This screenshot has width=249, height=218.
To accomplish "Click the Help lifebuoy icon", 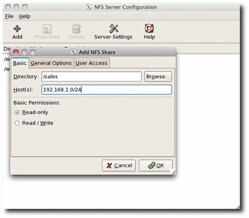I will click(x=149, y=28).
